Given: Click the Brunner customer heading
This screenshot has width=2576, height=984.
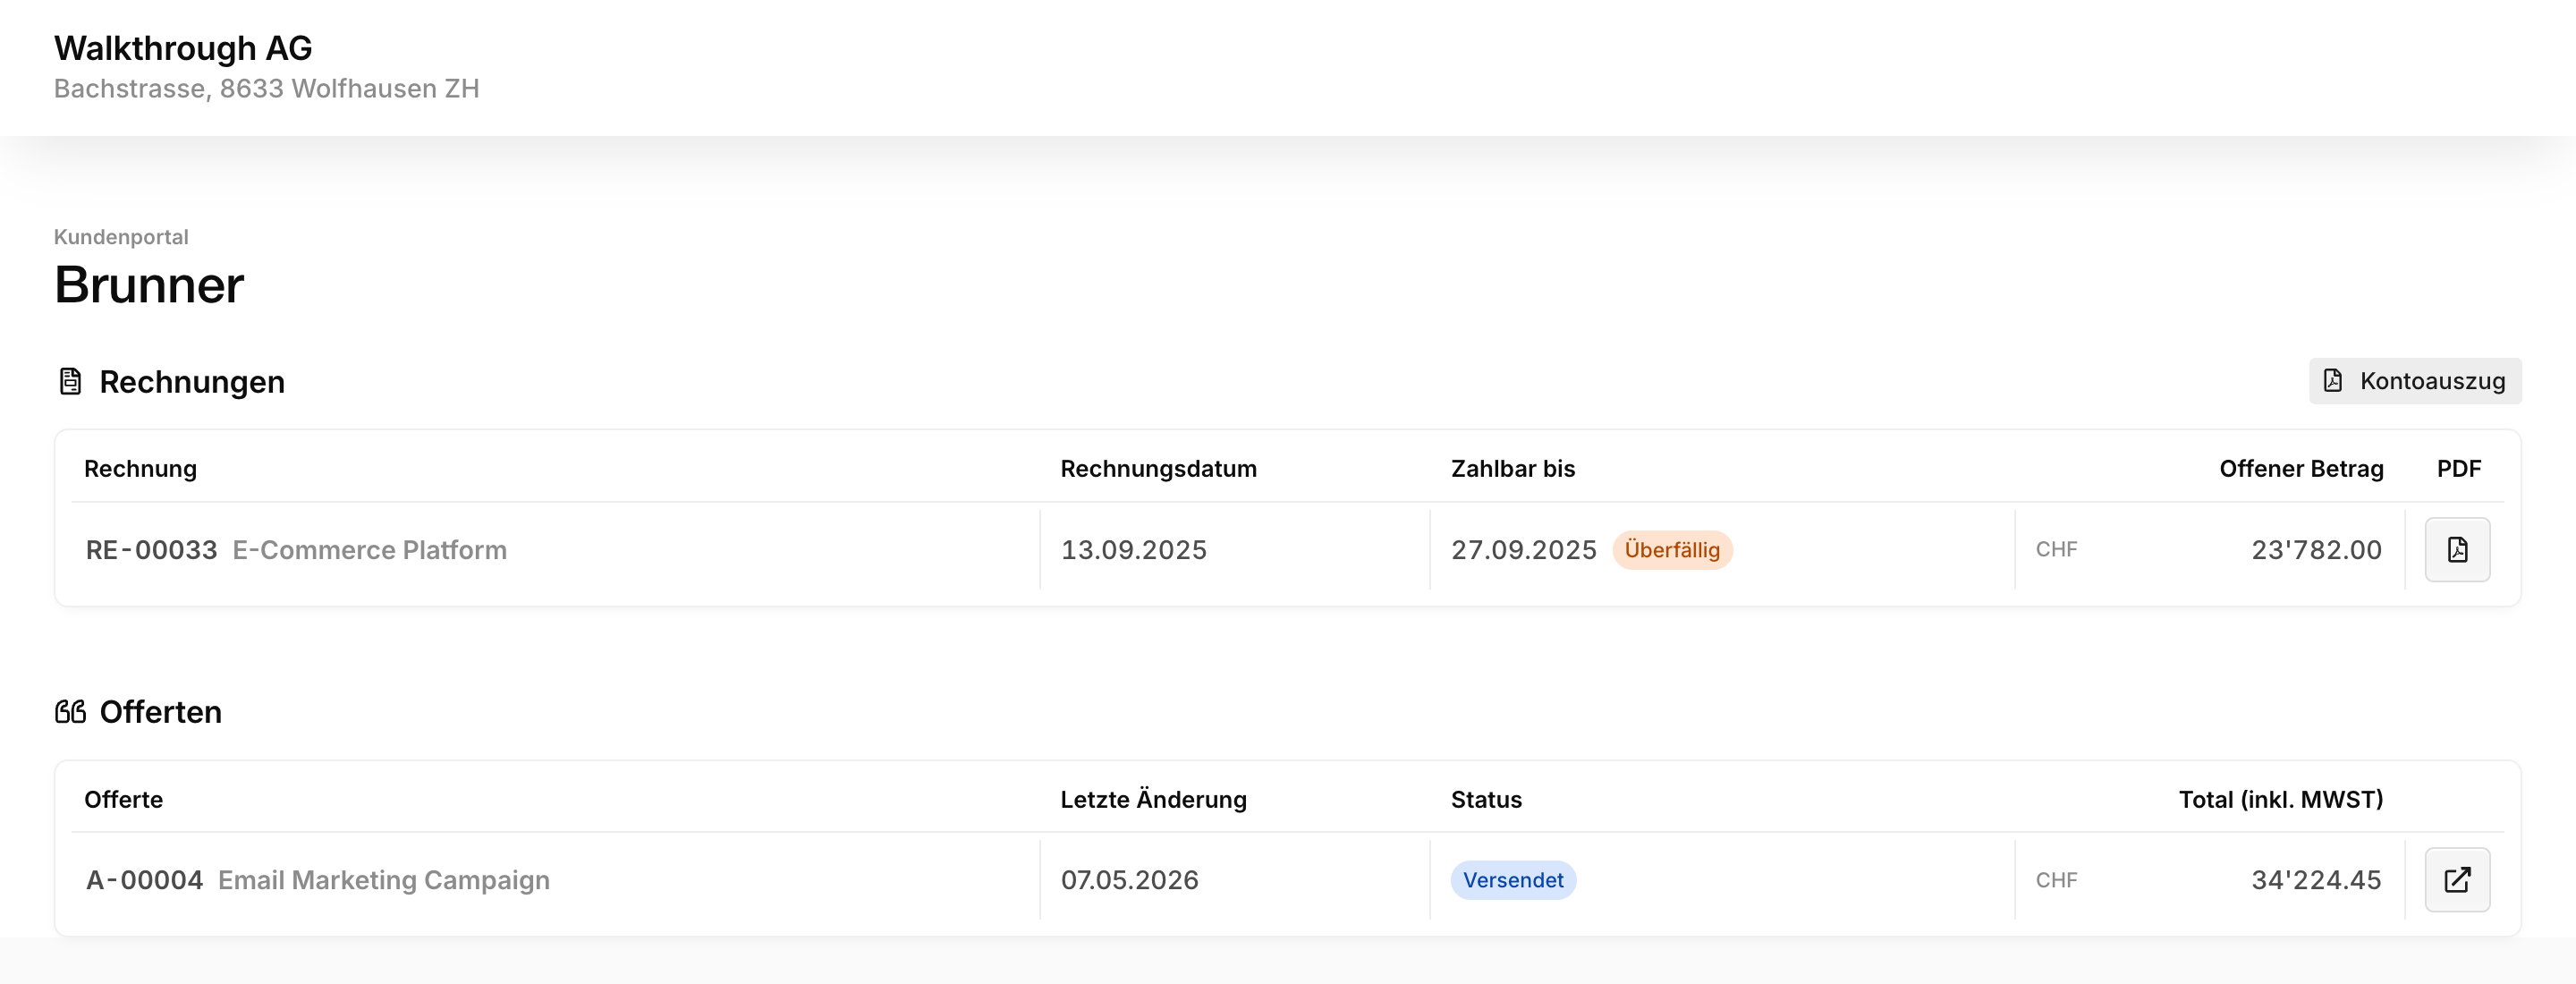Looking at the screenshot, I should point(149,285).
